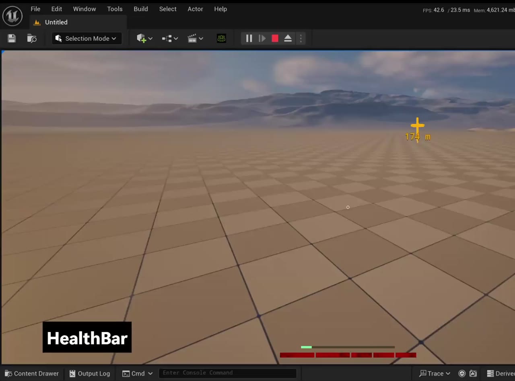The width and height of the screenshot is (515, 381).
Task: Open the content browser folder-search icon
Action: (x=32, y=39)
